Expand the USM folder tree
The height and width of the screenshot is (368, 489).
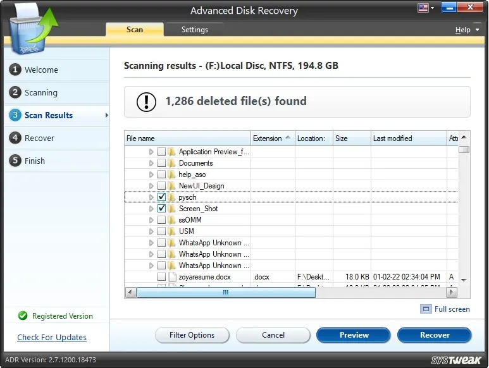(151, 231)
